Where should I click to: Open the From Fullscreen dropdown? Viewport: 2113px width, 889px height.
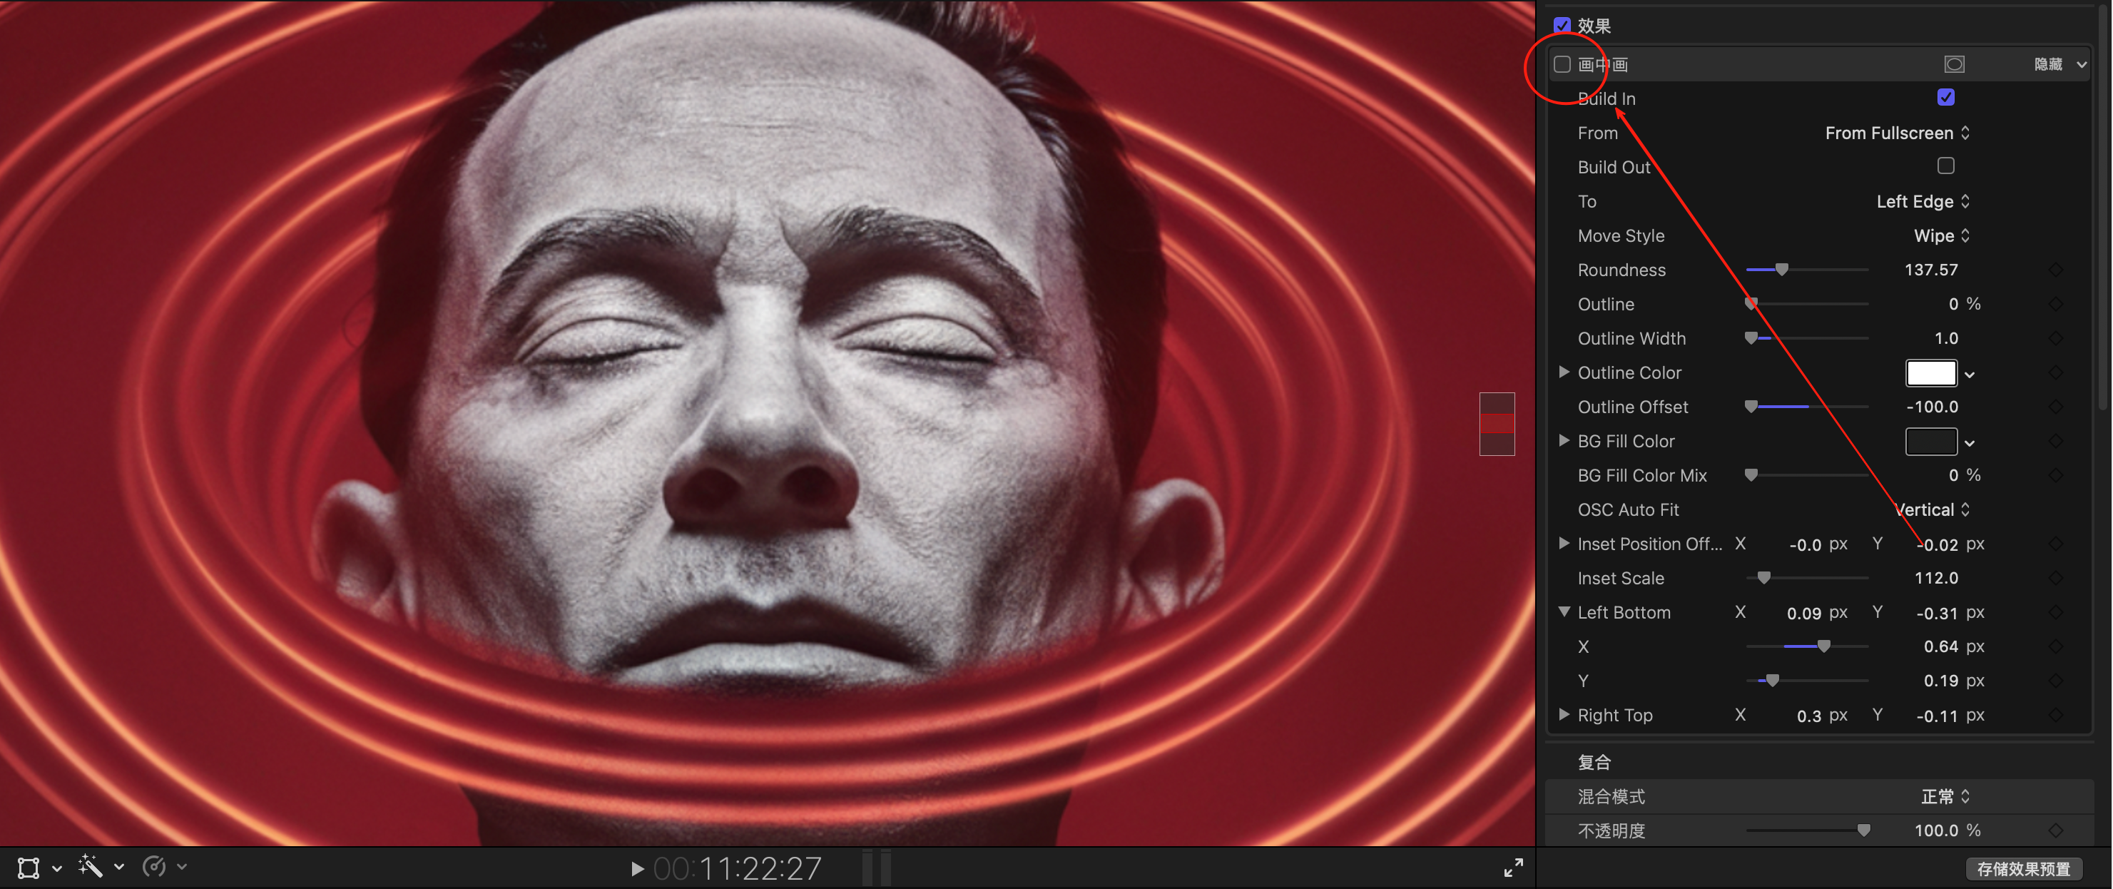(1896, 133)
